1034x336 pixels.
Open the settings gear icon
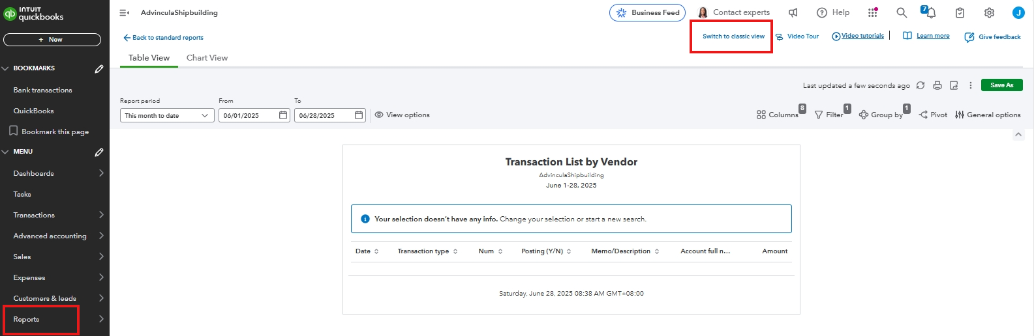point(989,12)
